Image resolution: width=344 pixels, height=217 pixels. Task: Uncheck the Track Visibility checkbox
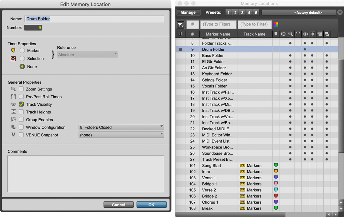[21, 105]
